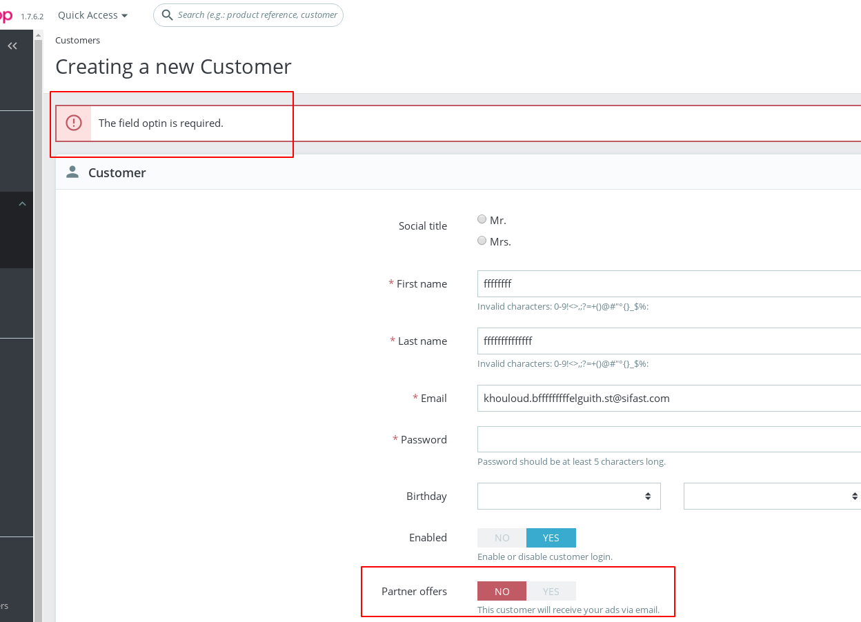Click the Social title label
Screen dimensions: 861x622
click(x=423, y=225)
